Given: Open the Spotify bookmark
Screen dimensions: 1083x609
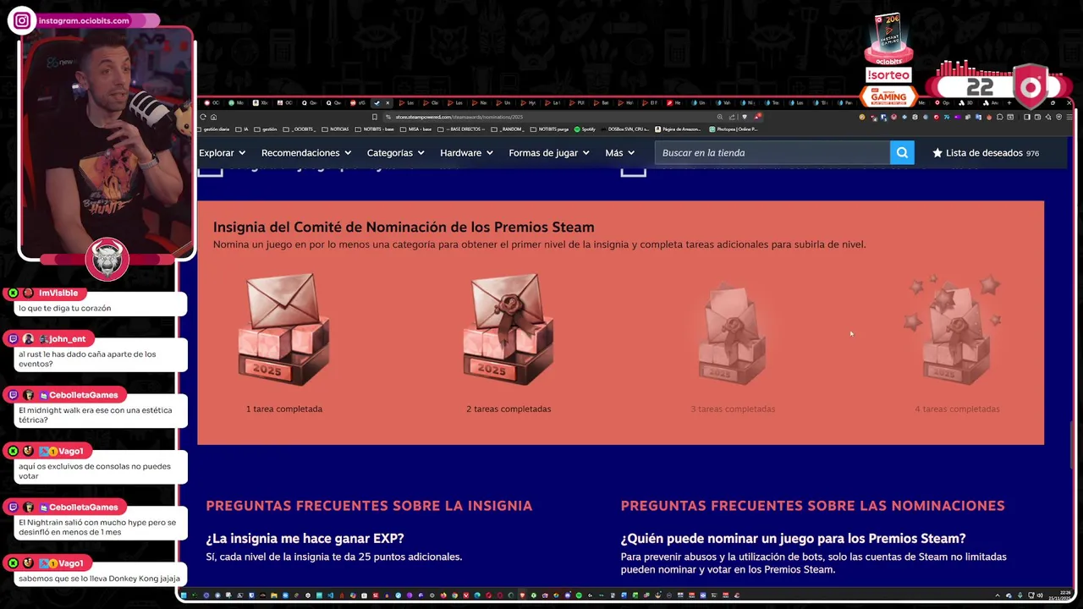Looking at the screenshot, I should pos(585,129).
